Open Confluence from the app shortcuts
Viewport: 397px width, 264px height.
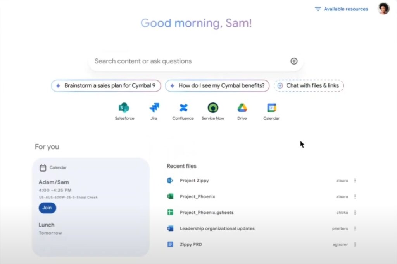coord(183,107)
